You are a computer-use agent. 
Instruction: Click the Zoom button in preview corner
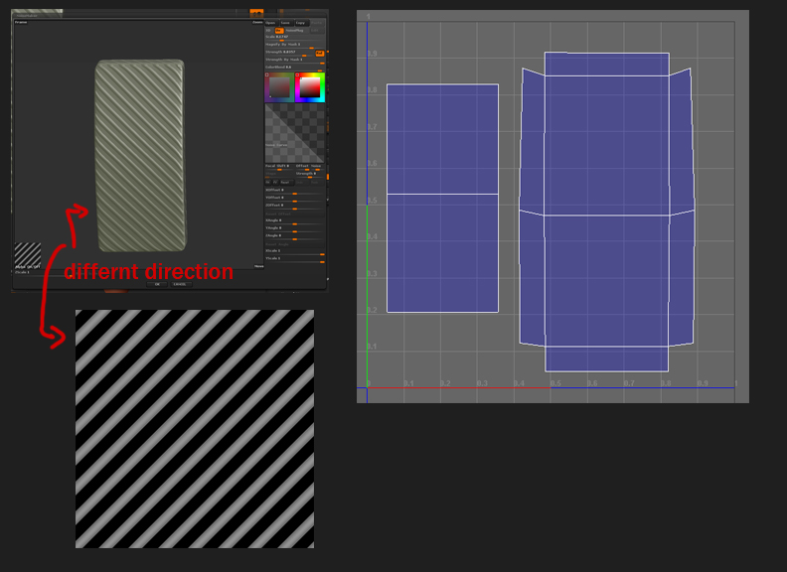(257, 22)
